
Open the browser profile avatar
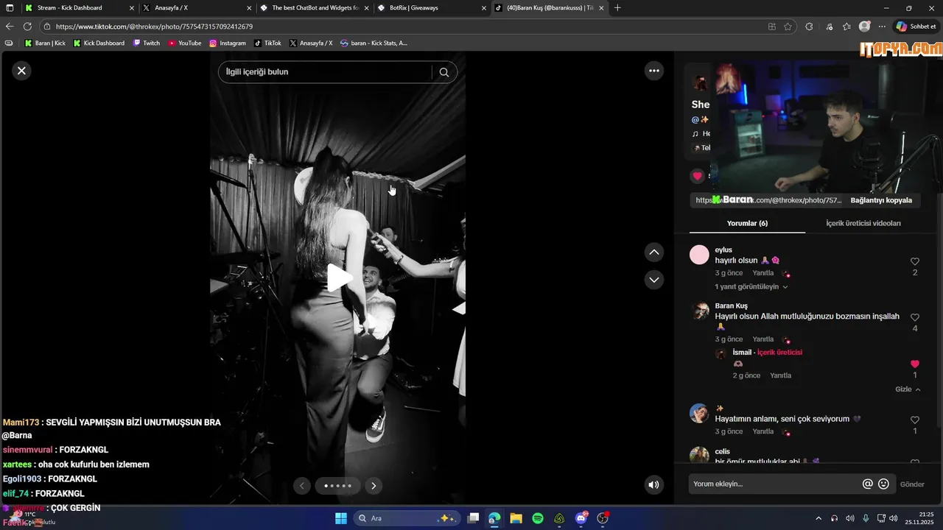click(865, 26)
